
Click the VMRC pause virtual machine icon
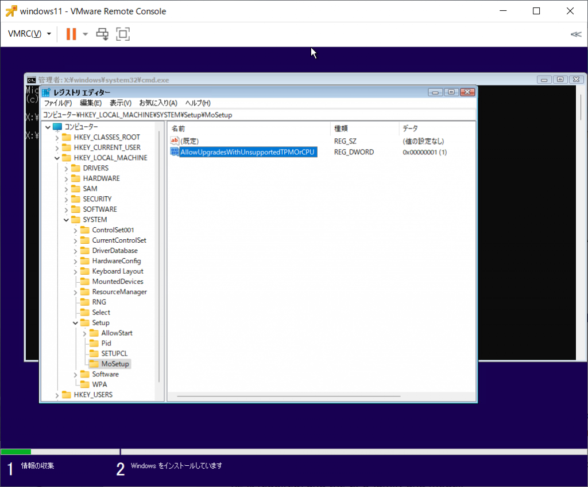click(71, 34)
